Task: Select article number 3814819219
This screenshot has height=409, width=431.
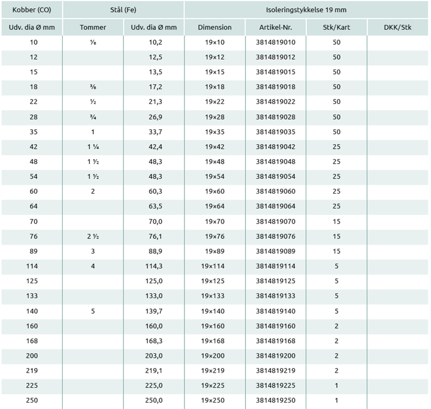Action: tap(276, 371)
